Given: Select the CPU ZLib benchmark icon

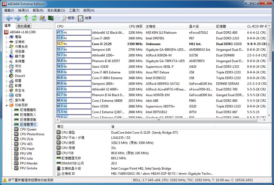Looking at the screenshot, I should (16, 139).
